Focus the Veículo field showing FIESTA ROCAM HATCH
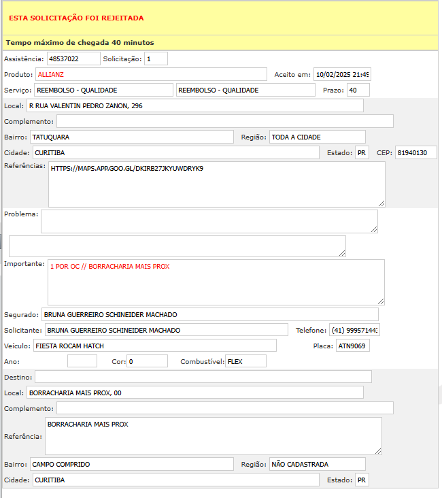Screen dimensions: 442x498 (154, 346)
